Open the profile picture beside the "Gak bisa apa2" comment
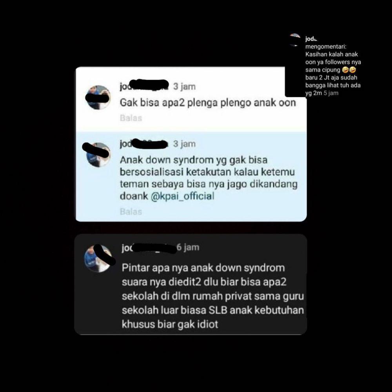392x392 pixels. click(x=98, y=98)
